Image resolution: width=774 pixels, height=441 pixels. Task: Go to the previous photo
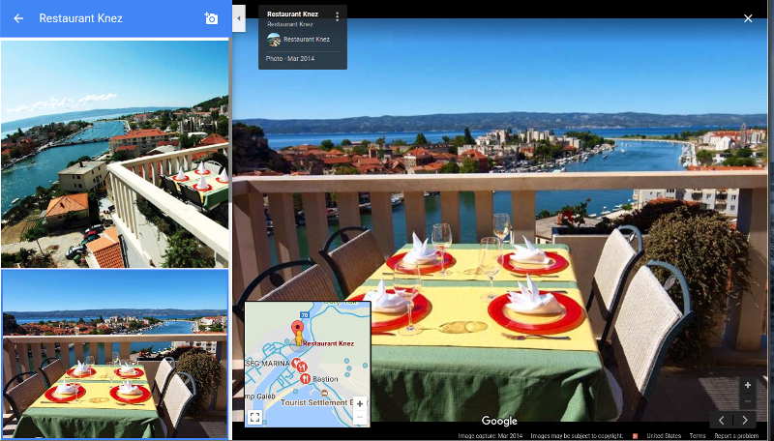pyautogui.click(x=722, y=420)
